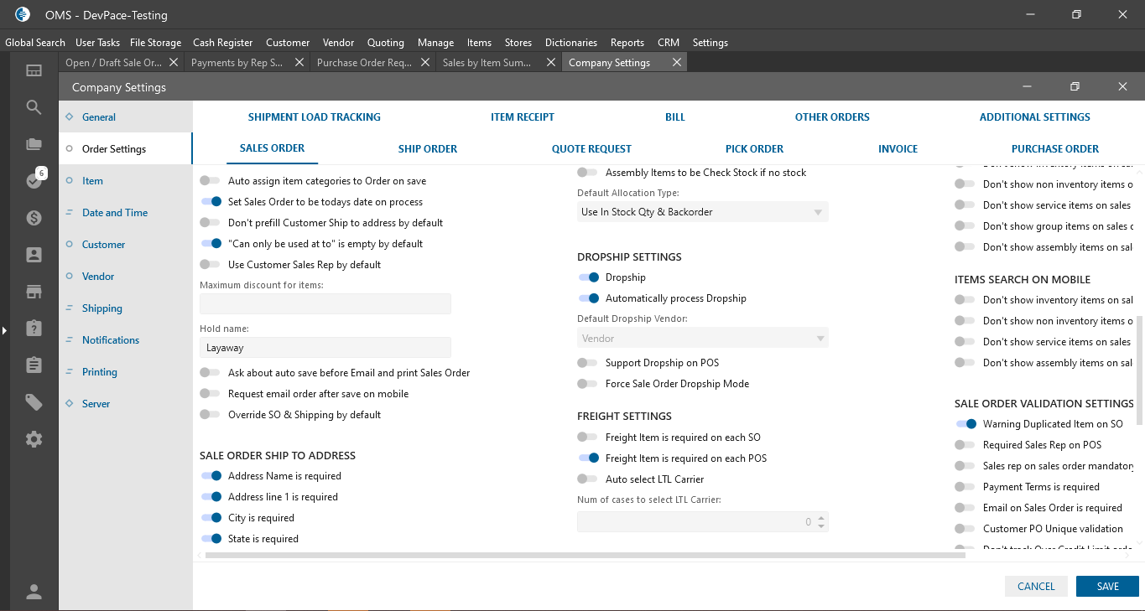Turn on Auto select LTL Carrier
The height and width of the screenshot is (611, 1145).
[588, 479]
